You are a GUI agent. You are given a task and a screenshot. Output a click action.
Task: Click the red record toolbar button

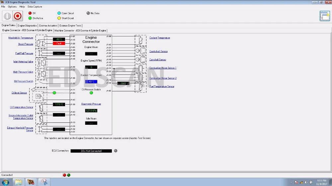18,16
